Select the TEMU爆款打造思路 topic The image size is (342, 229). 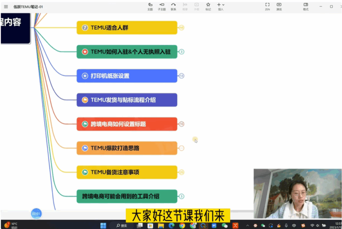[x=127, y=148]
